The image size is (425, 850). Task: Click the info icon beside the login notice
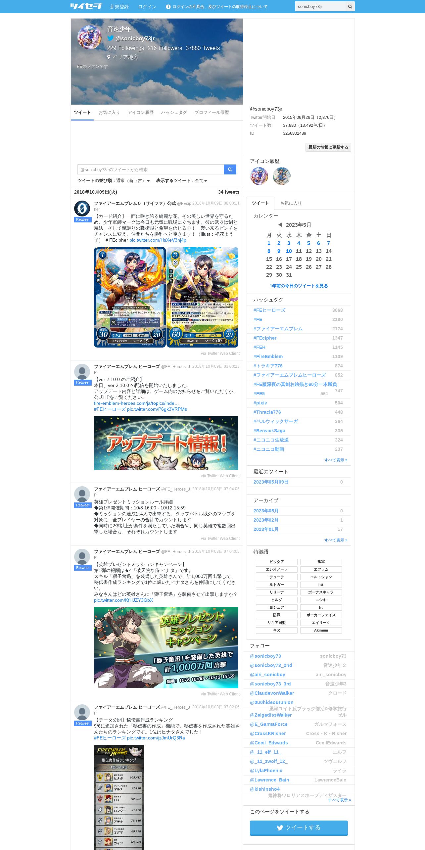168,7
